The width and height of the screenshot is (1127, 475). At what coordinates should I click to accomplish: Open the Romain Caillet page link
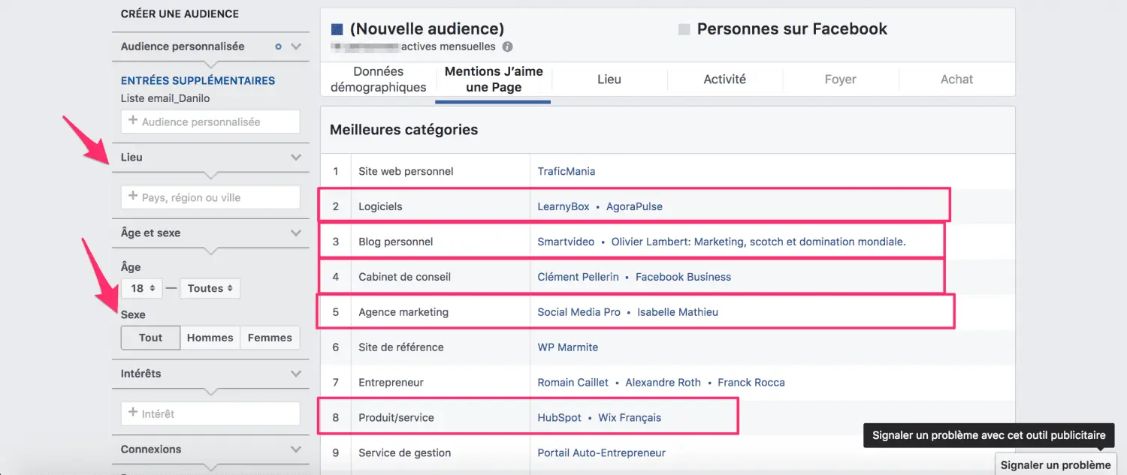(573, 383)
